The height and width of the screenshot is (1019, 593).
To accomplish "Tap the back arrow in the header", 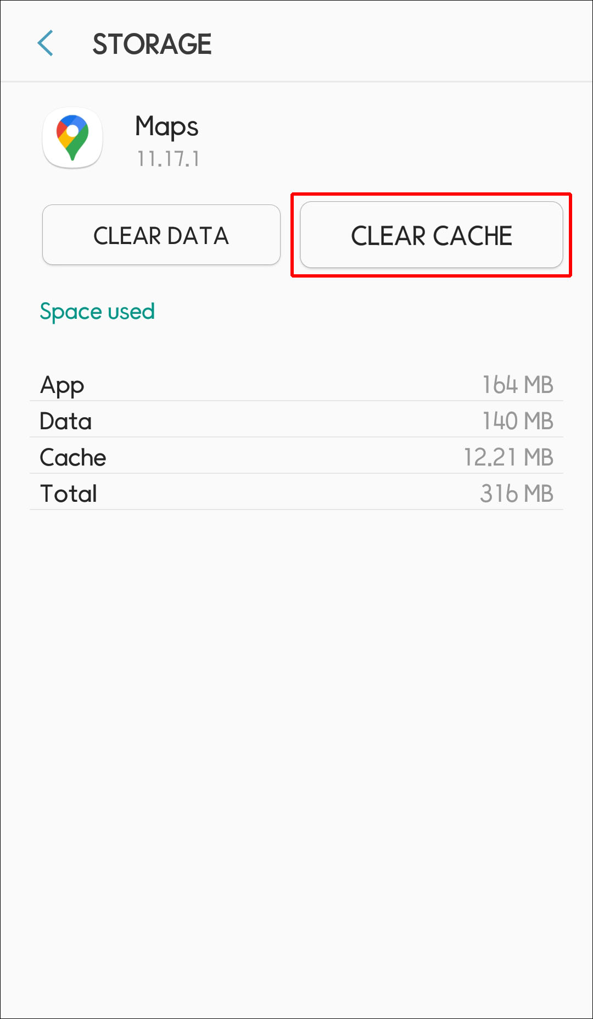I will click(46, 43).
